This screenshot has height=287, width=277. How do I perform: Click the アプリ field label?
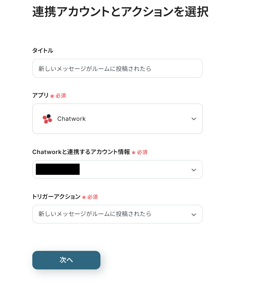[40, 95]
